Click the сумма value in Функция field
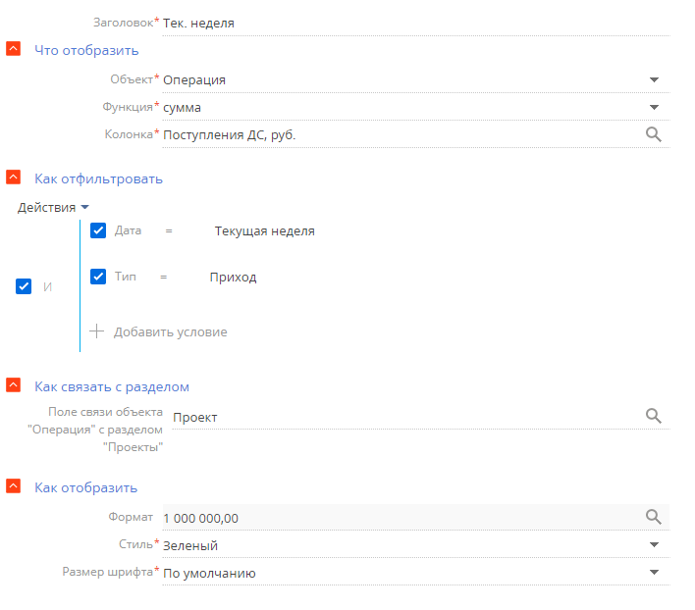Image resolution: width=695 pixels, height=610 pixels. coord(182,108)
